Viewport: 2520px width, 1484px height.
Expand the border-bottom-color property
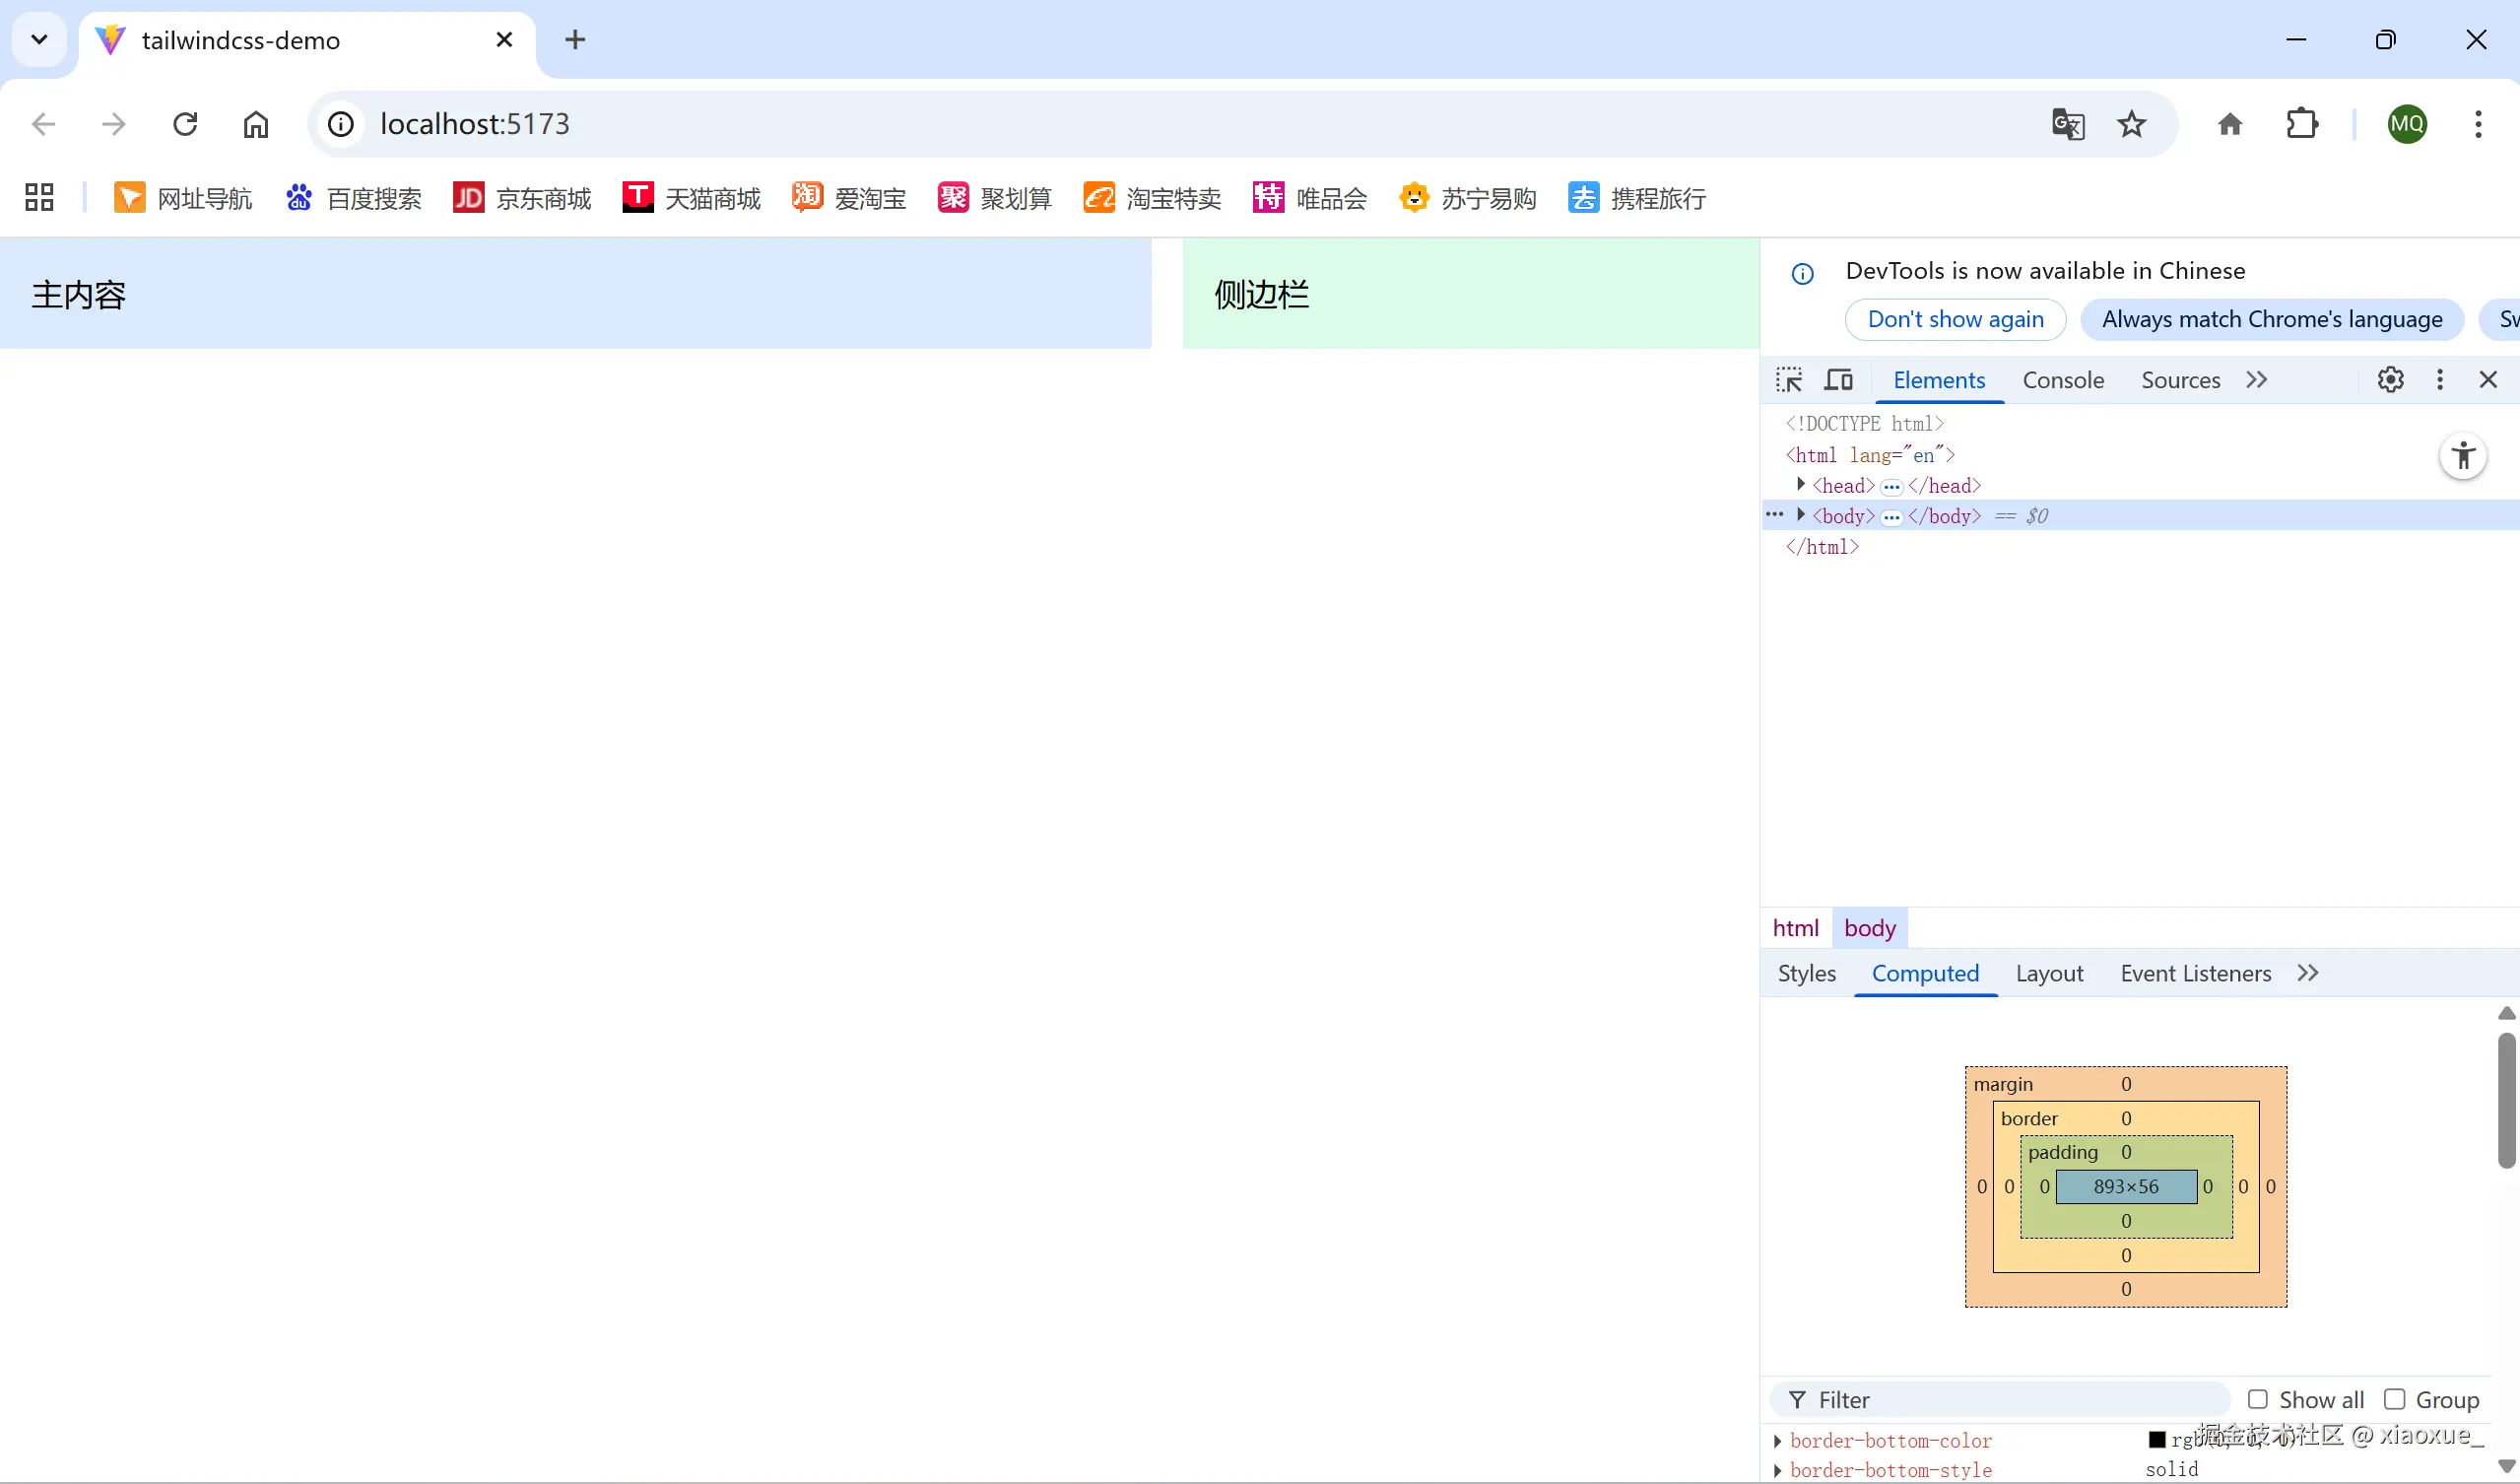click(1779, 1440)
